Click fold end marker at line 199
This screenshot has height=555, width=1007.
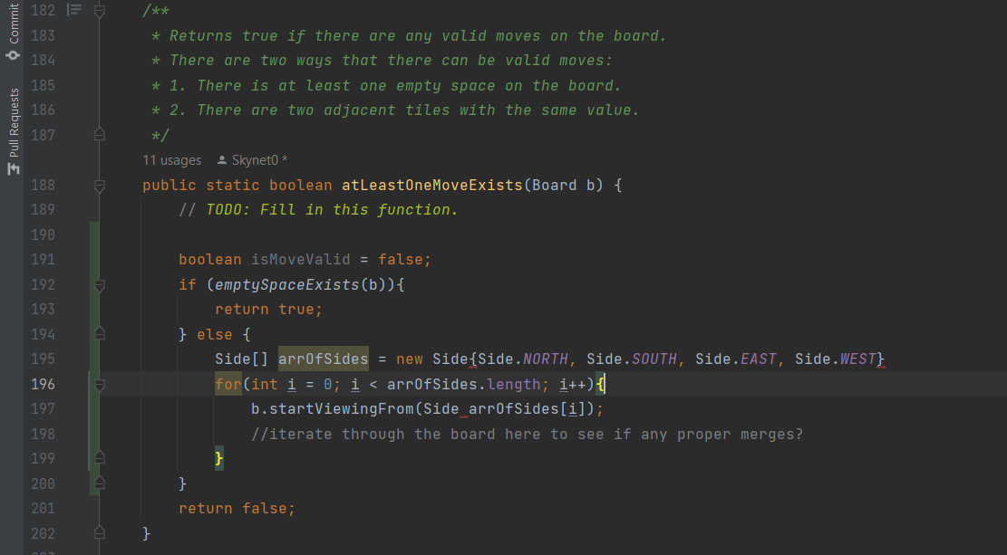point(100,458)
